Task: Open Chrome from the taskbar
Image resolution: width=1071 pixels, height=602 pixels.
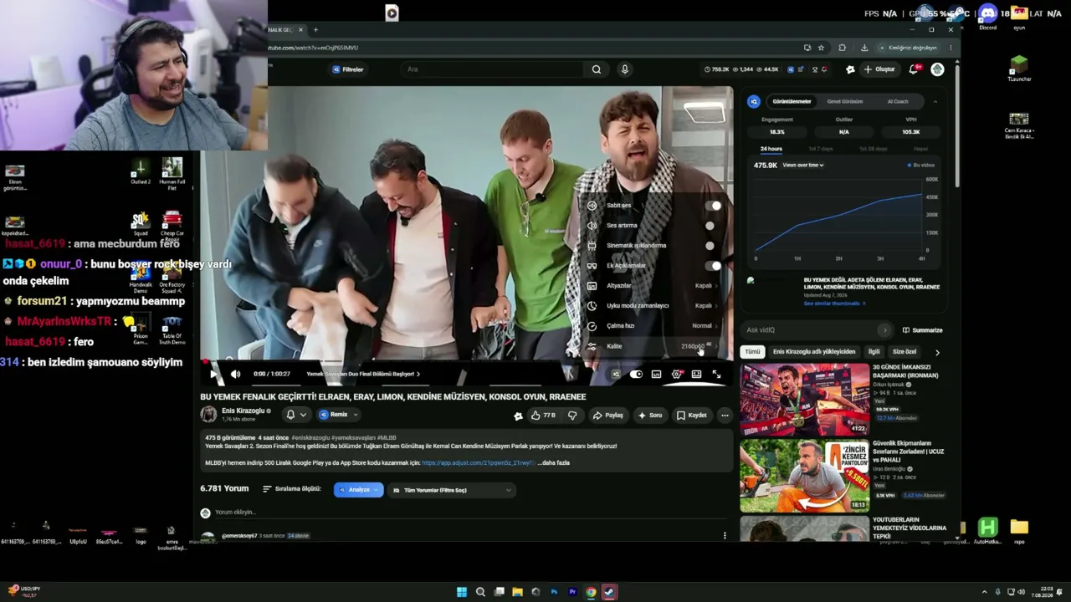Action: [x=591, y=592]
